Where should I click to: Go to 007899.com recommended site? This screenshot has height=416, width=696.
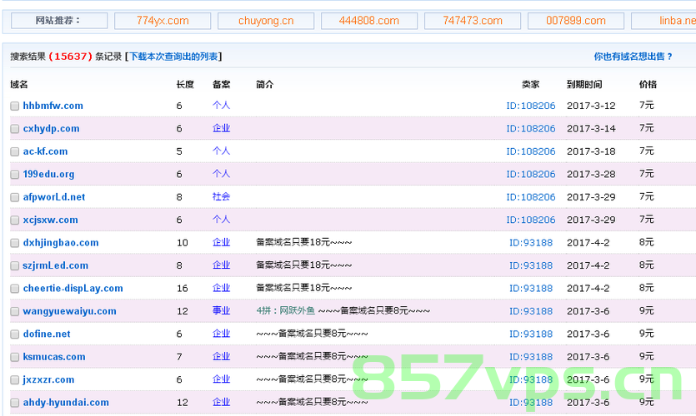tap(576, 21)
